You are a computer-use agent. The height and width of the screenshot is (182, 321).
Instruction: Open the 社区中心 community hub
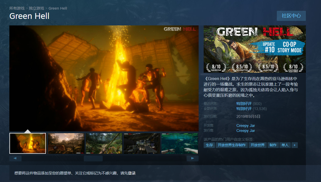pos(291,16)
